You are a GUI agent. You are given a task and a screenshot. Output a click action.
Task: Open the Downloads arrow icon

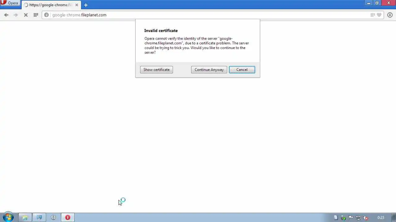pyautogui.click(x=390, y=15)
